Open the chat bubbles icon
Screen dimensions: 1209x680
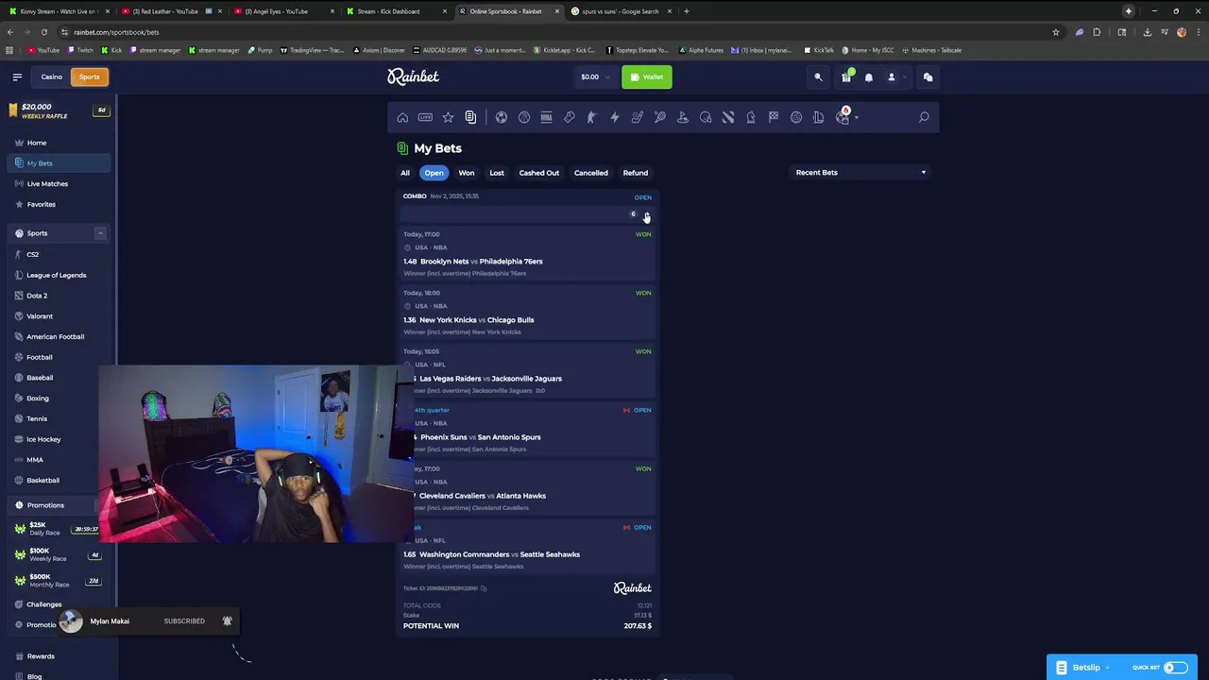tap(928, 76)
